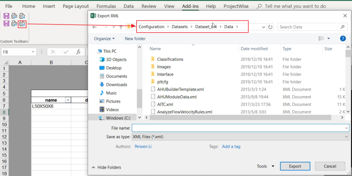Click the New folder button
The width and height of the screenshot is (352, 176).
click(x=135, y=39)
